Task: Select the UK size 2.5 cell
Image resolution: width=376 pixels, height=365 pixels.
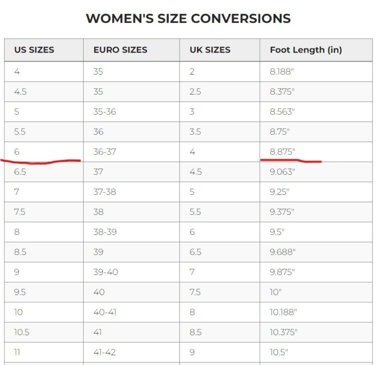Action: (196, 92)
